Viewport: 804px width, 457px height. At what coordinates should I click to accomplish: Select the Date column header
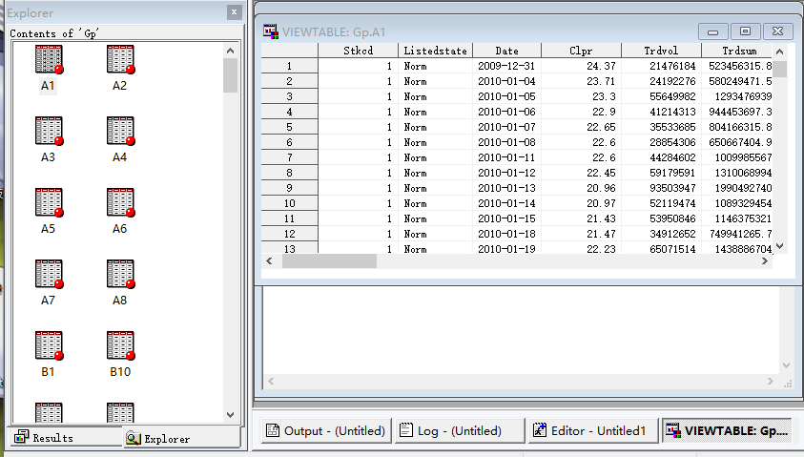(506, 51)
